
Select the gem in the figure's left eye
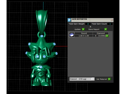coord(38,56)
